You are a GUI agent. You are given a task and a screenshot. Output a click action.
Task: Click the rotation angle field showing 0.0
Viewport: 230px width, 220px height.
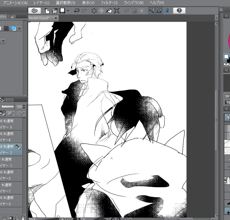click(x=83, y=219)
